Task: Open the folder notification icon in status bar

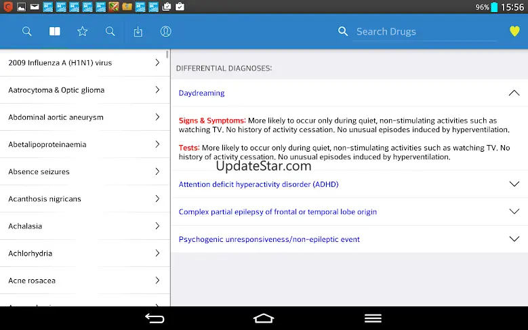Action: 127,6
